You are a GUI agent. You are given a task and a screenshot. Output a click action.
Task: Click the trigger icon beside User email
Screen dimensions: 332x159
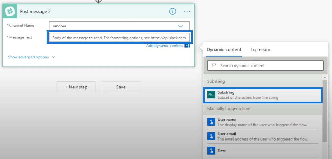point(211,136)
